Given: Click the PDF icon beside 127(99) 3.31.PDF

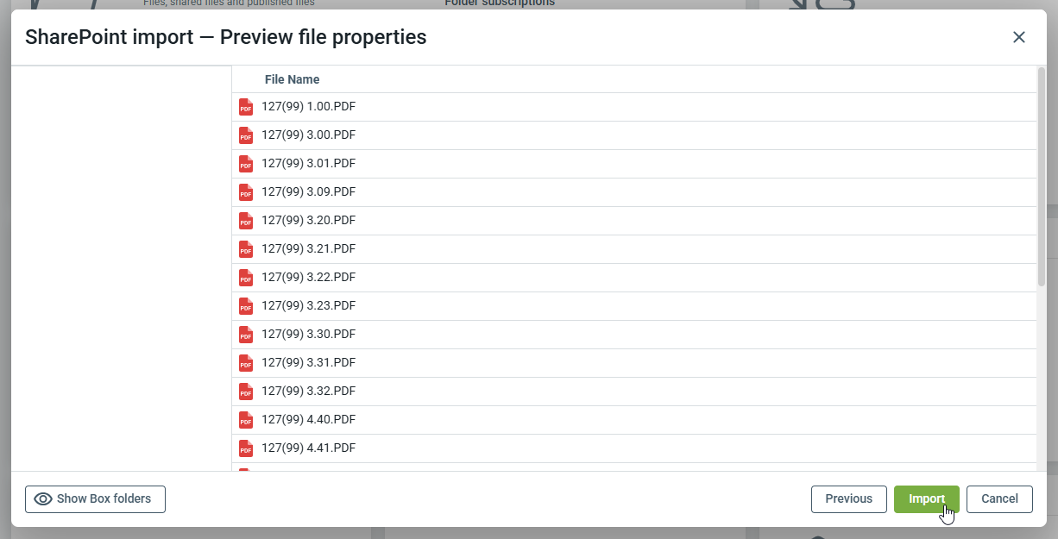Looking at the screenshot, I should click(x=246, y=363).
